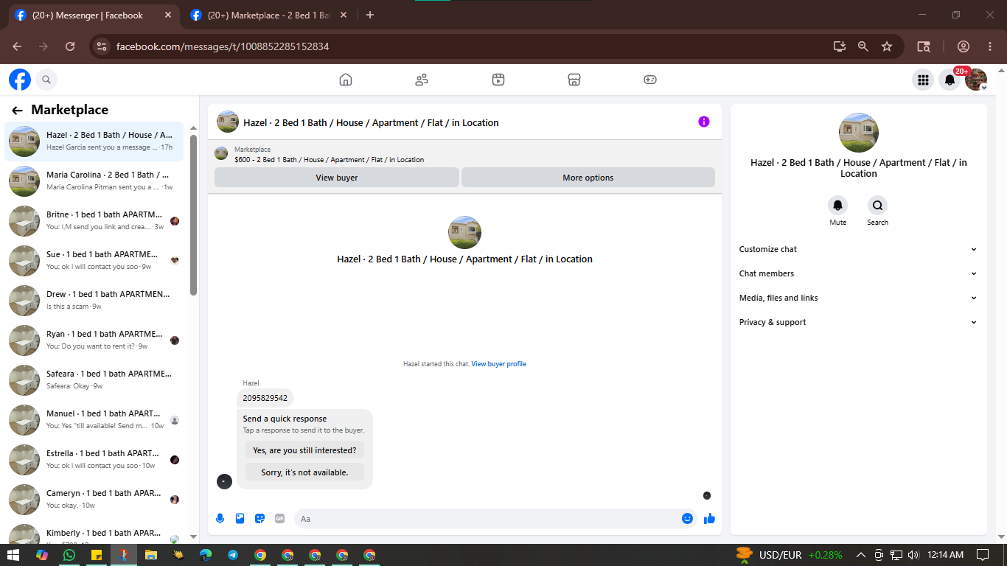Open the Reels video icon
Viewport: 1007px width, 566px height.
pos(498,80)
